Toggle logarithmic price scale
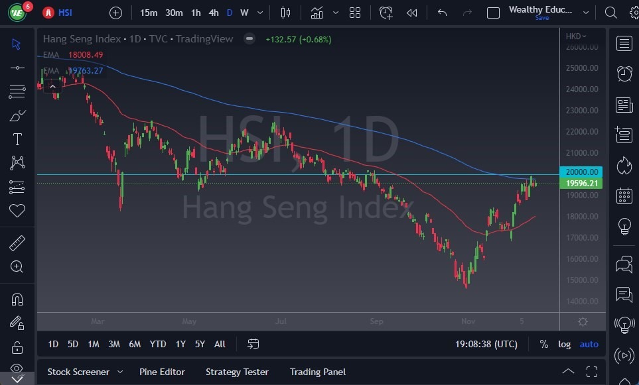The height and width of the screenshot is (385, 639). click(564, 344)
